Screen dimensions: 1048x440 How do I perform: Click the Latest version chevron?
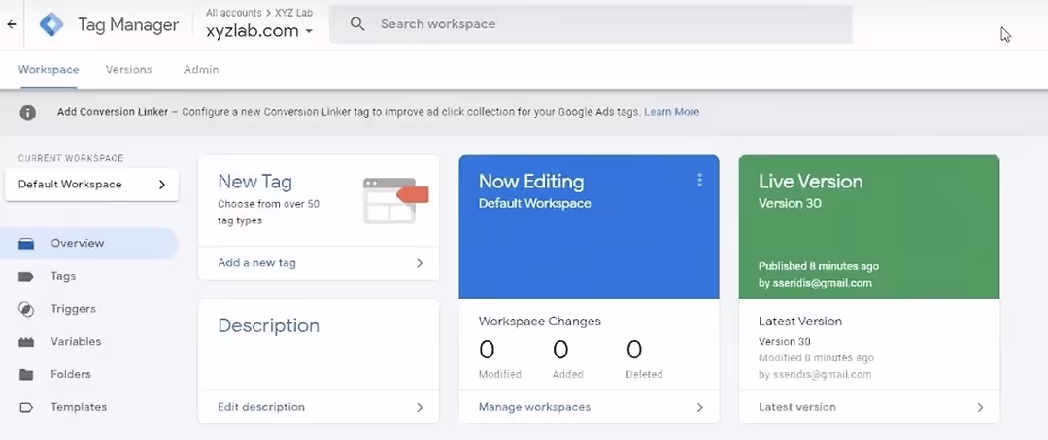980,407
